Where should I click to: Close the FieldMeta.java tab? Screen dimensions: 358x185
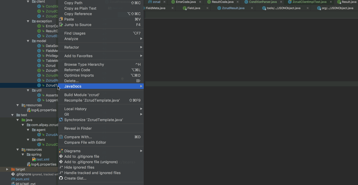point(172,8)
